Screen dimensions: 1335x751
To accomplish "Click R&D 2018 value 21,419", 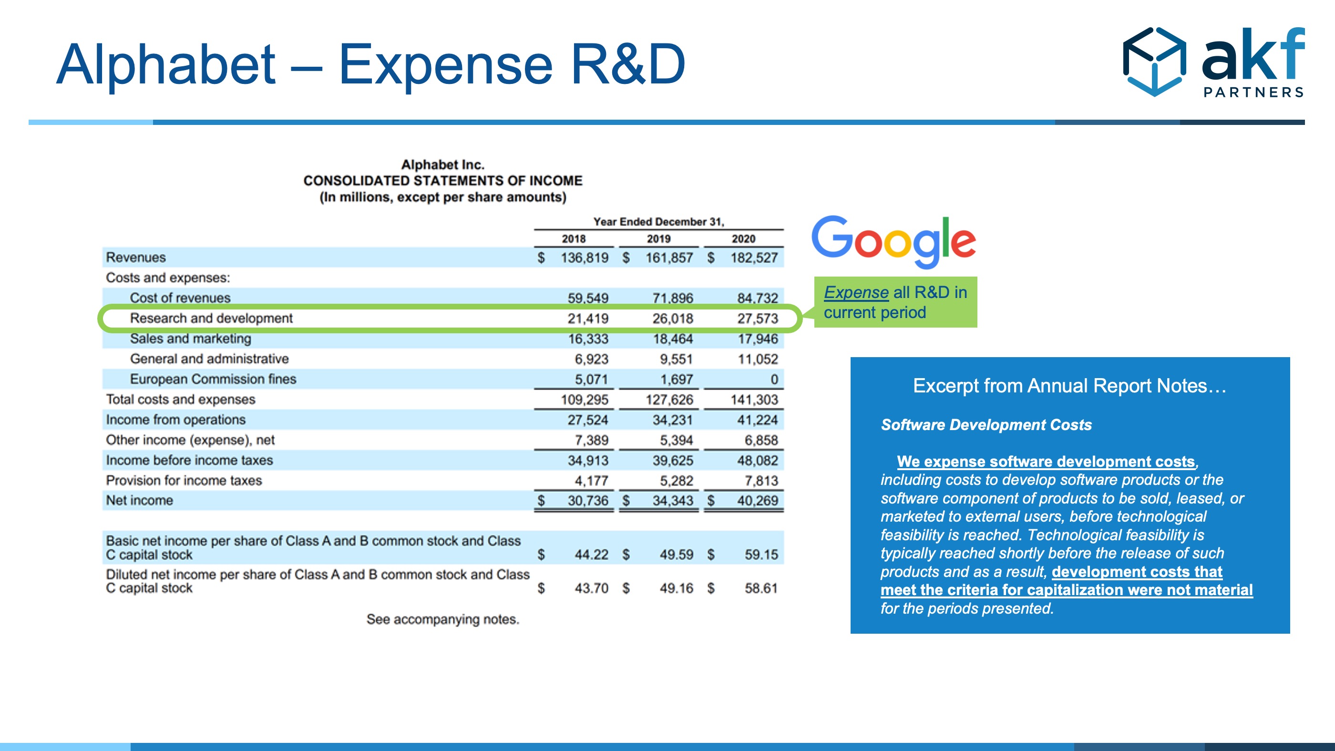I will (588, 318).
